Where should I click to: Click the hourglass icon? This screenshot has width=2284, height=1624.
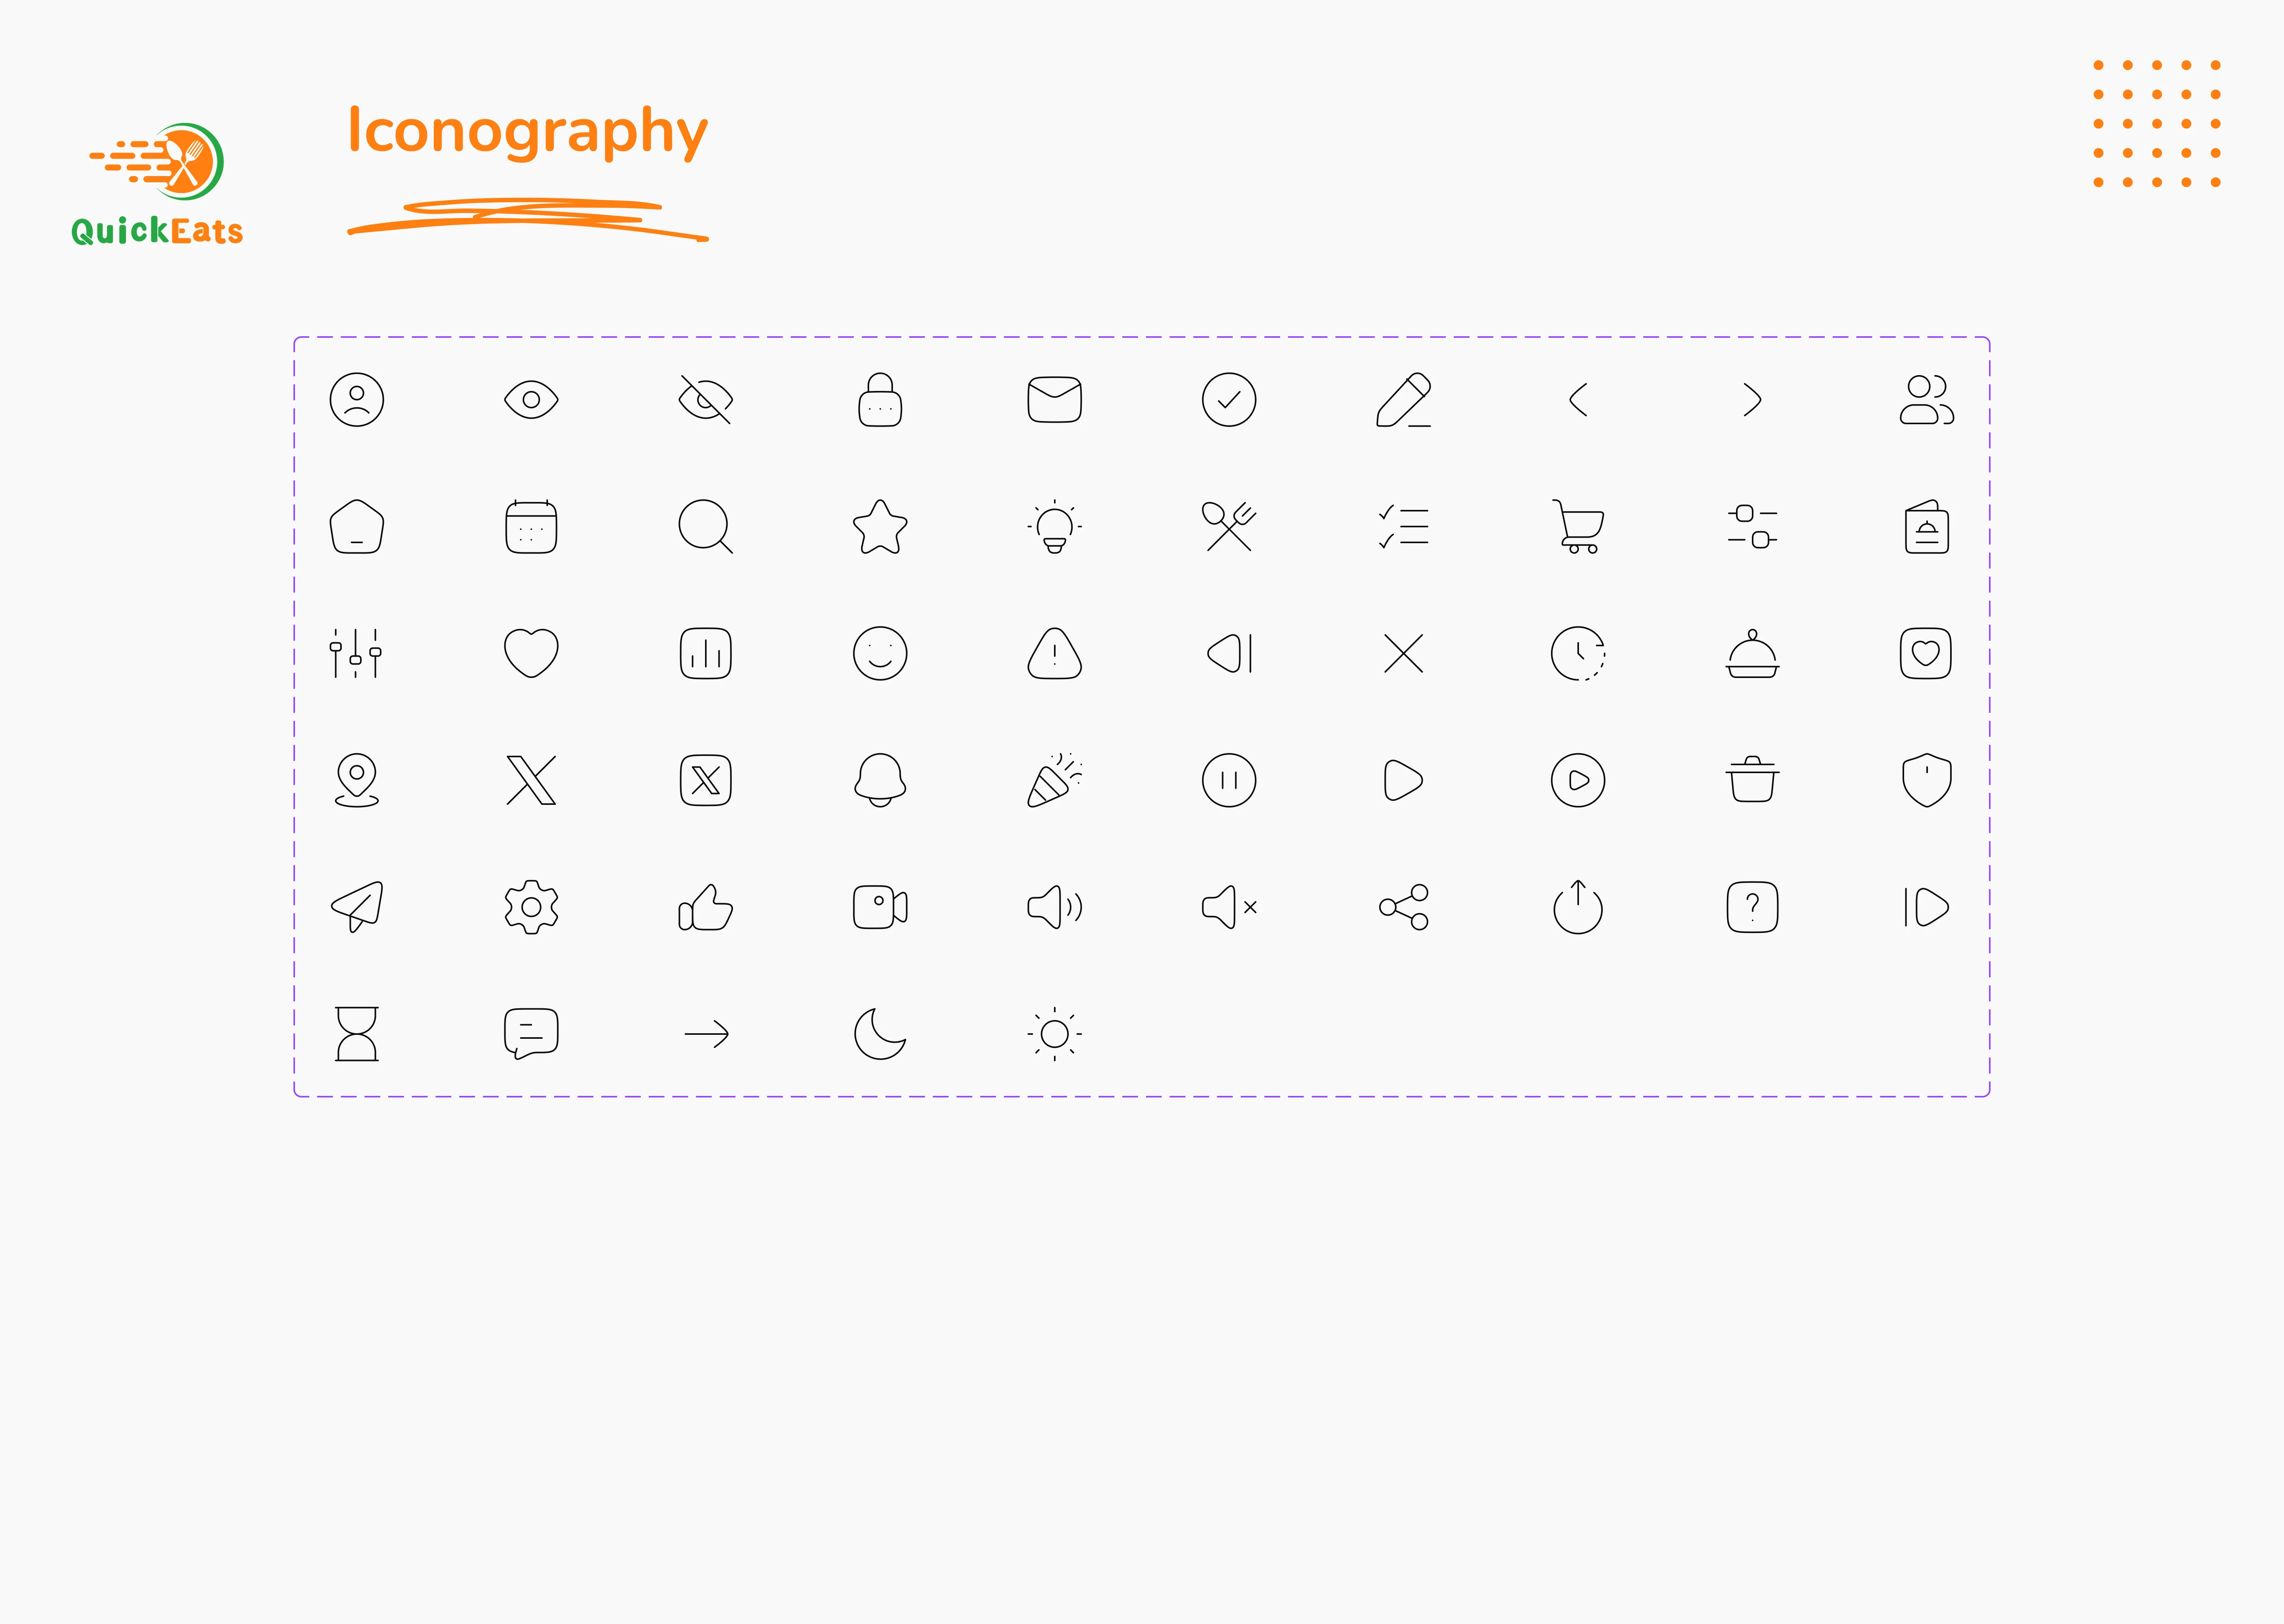[x=357, y=1033]
